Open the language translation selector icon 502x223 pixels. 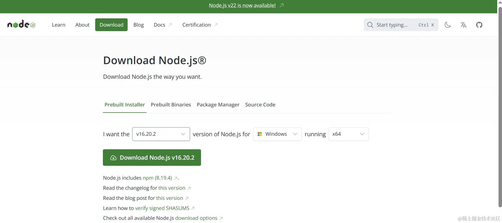463,25
